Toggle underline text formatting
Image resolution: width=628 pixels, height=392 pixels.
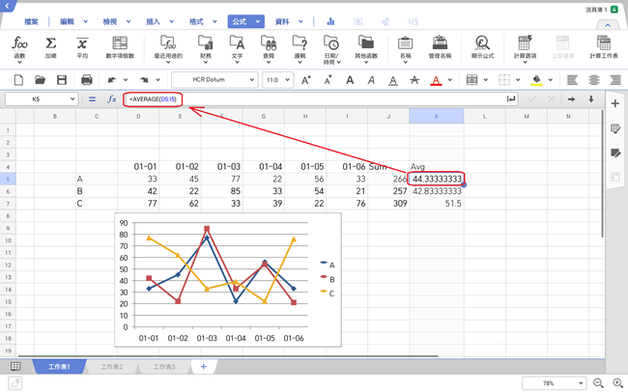coord(393,80)
